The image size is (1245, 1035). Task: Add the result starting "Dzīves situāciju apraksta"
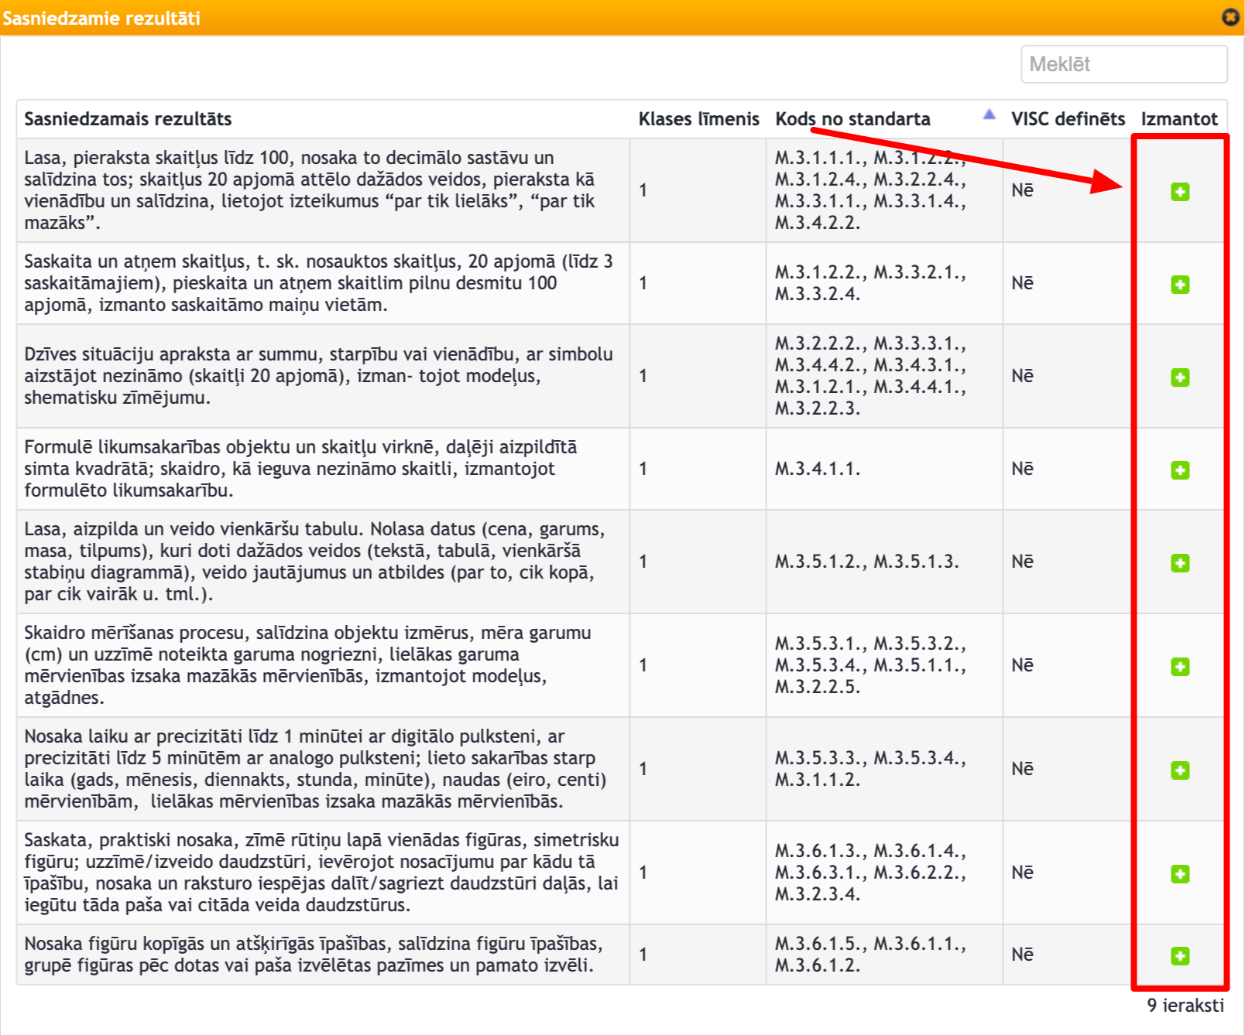click(x=1180, y=377)
